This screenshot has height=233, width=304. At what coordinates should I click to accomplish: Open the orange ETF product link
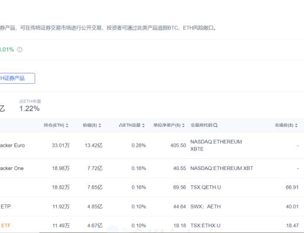click(x=5, y=225)
